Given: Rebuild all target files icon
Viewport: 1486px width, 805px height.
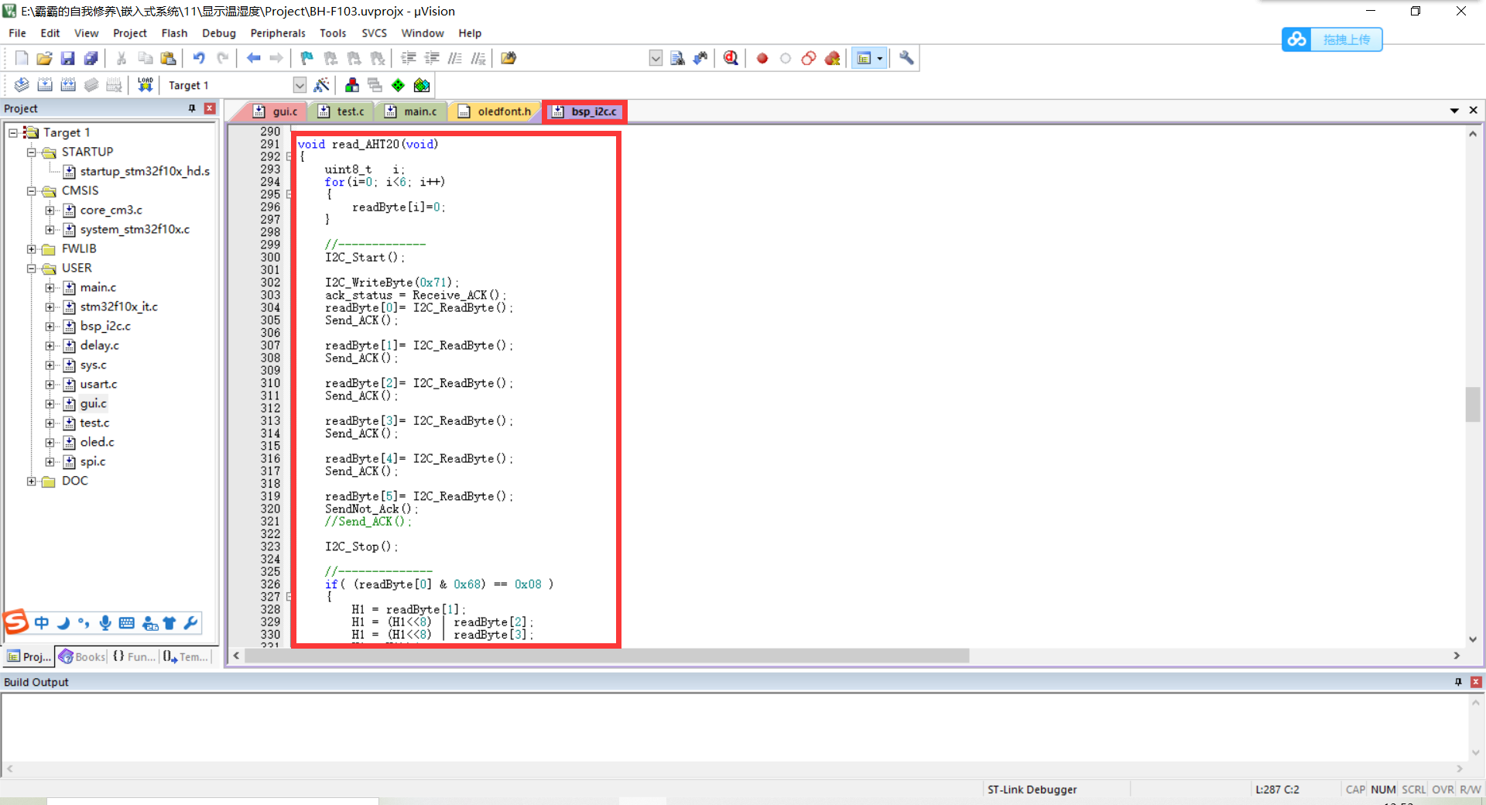Looking at the screenshot, I should pyautogui.click(x=68, y=85).
